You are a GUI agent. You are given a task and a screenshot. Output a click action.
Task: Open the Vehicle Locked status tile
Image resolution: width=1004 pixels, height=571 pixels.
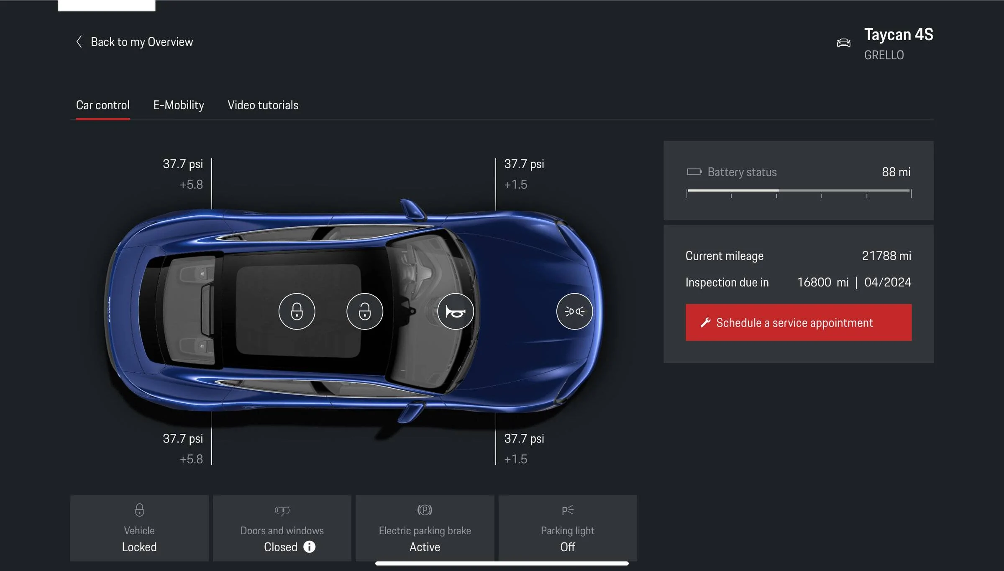click(x=139, y=528)
